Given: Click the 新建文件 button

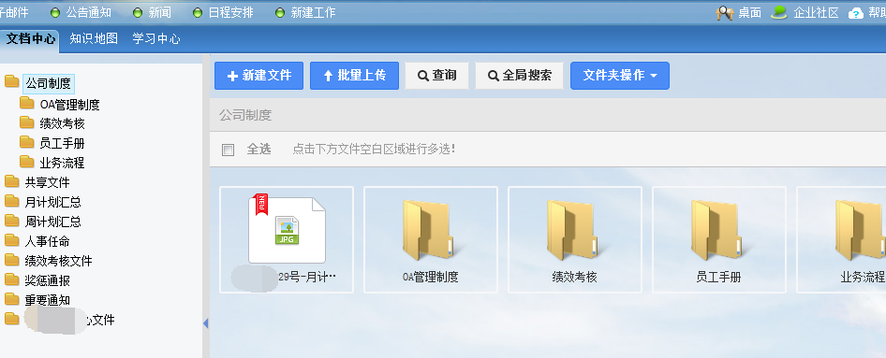Looking at the screenshot, I should [258, 76].
